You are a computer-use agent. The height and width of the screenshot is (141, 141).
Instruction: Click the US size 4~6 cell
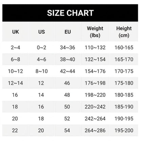click(x=41, y=59)
